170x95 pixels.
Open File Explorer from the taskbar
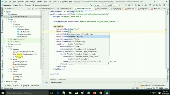pos(70,93)
